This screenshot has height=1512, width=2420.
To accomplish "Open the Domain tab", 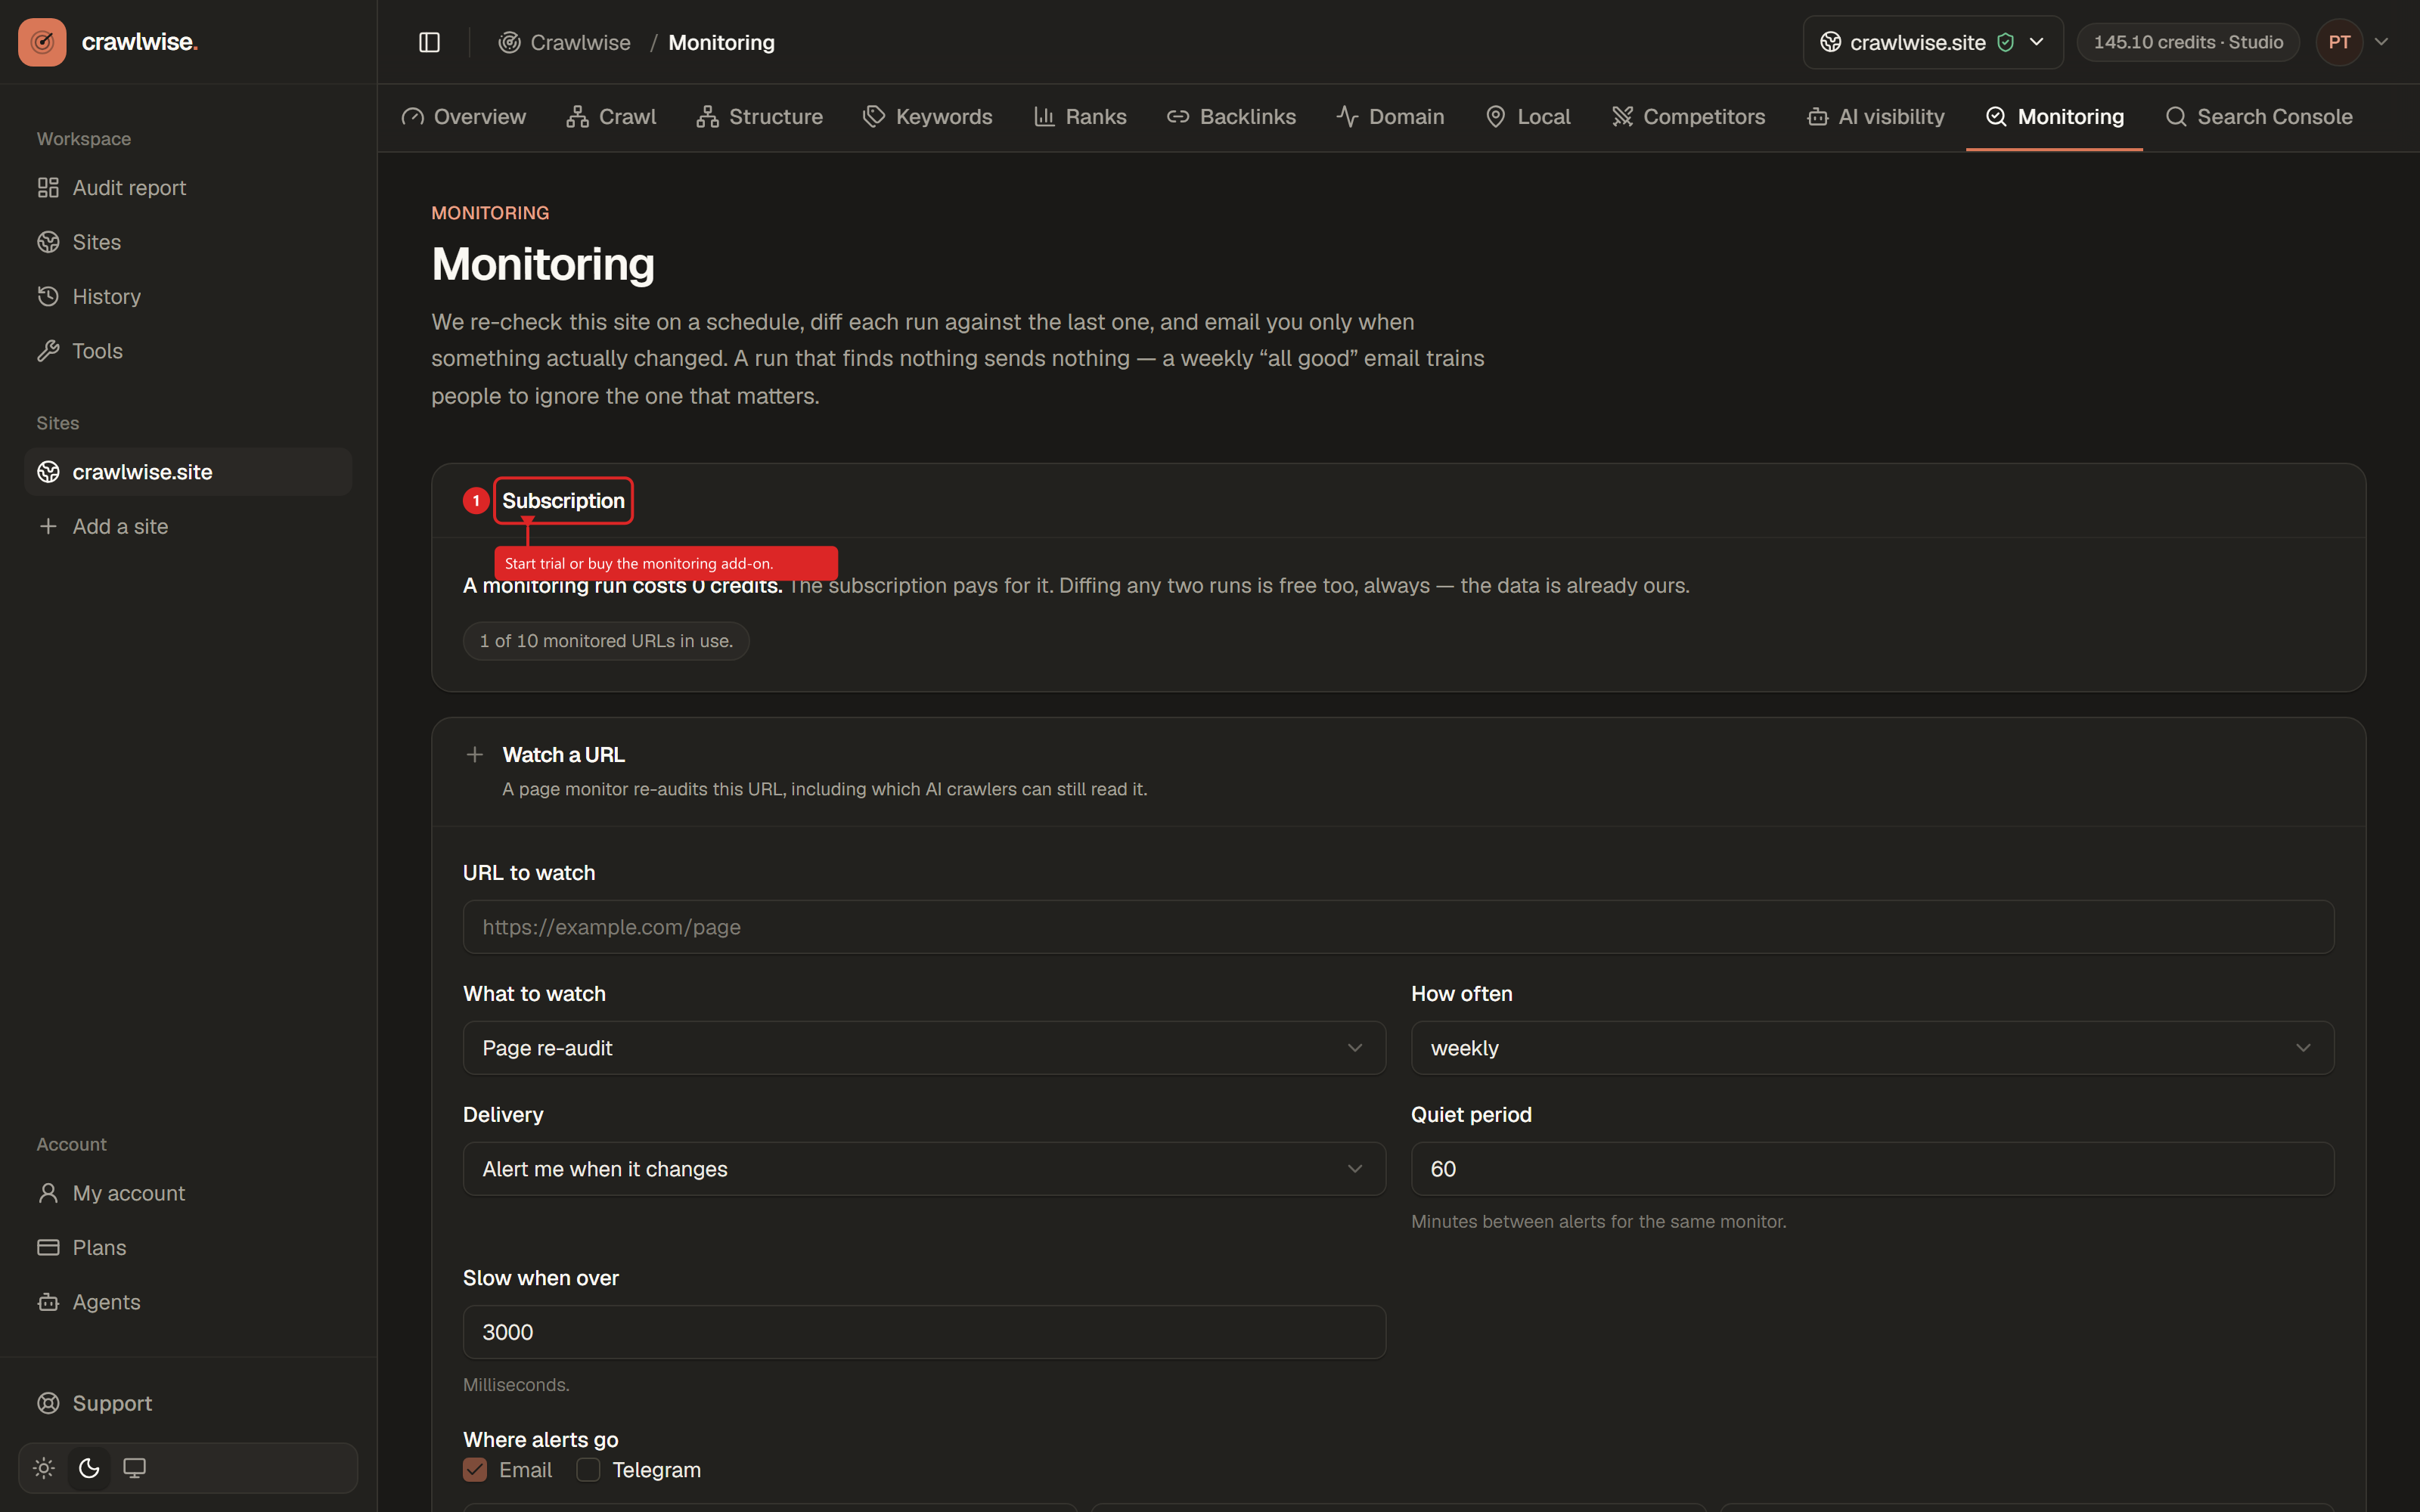I will 1390,117.
